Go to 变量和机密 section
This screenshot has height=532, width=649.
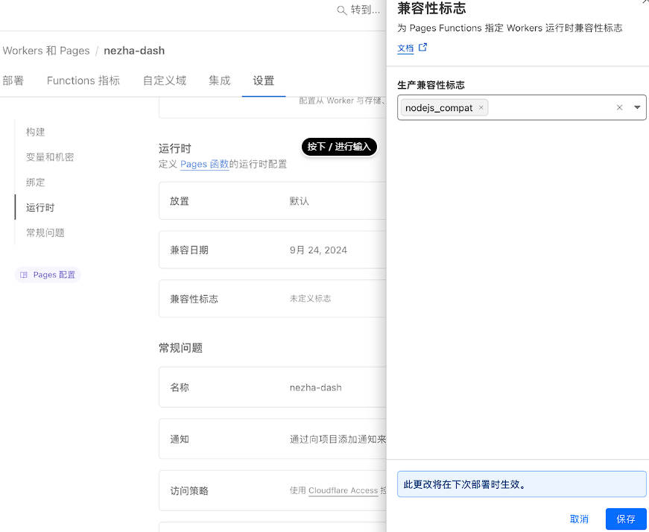click(50, 157)
